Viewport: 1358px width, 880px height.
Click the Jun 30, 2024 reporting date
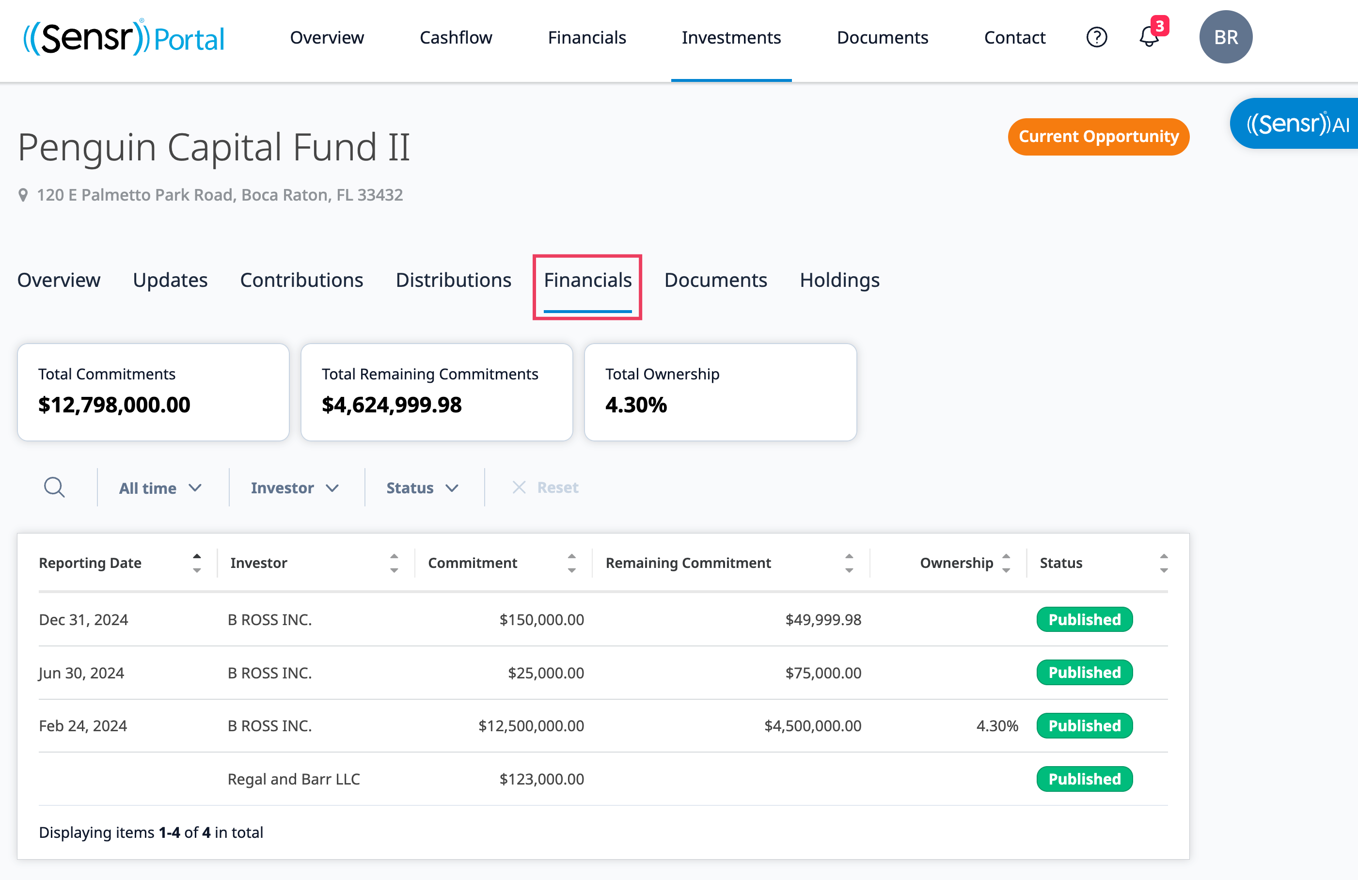click(81, 673)
